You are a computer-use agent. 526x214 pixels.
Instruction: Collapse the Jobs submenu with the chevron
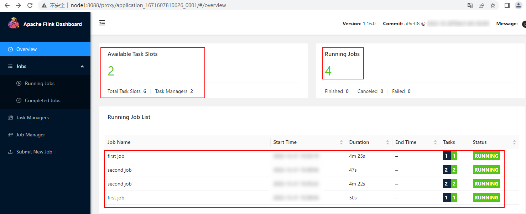point(82,67)
